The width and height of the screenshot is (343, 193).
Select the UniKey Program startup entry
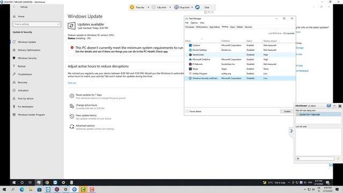pos(240,74)
